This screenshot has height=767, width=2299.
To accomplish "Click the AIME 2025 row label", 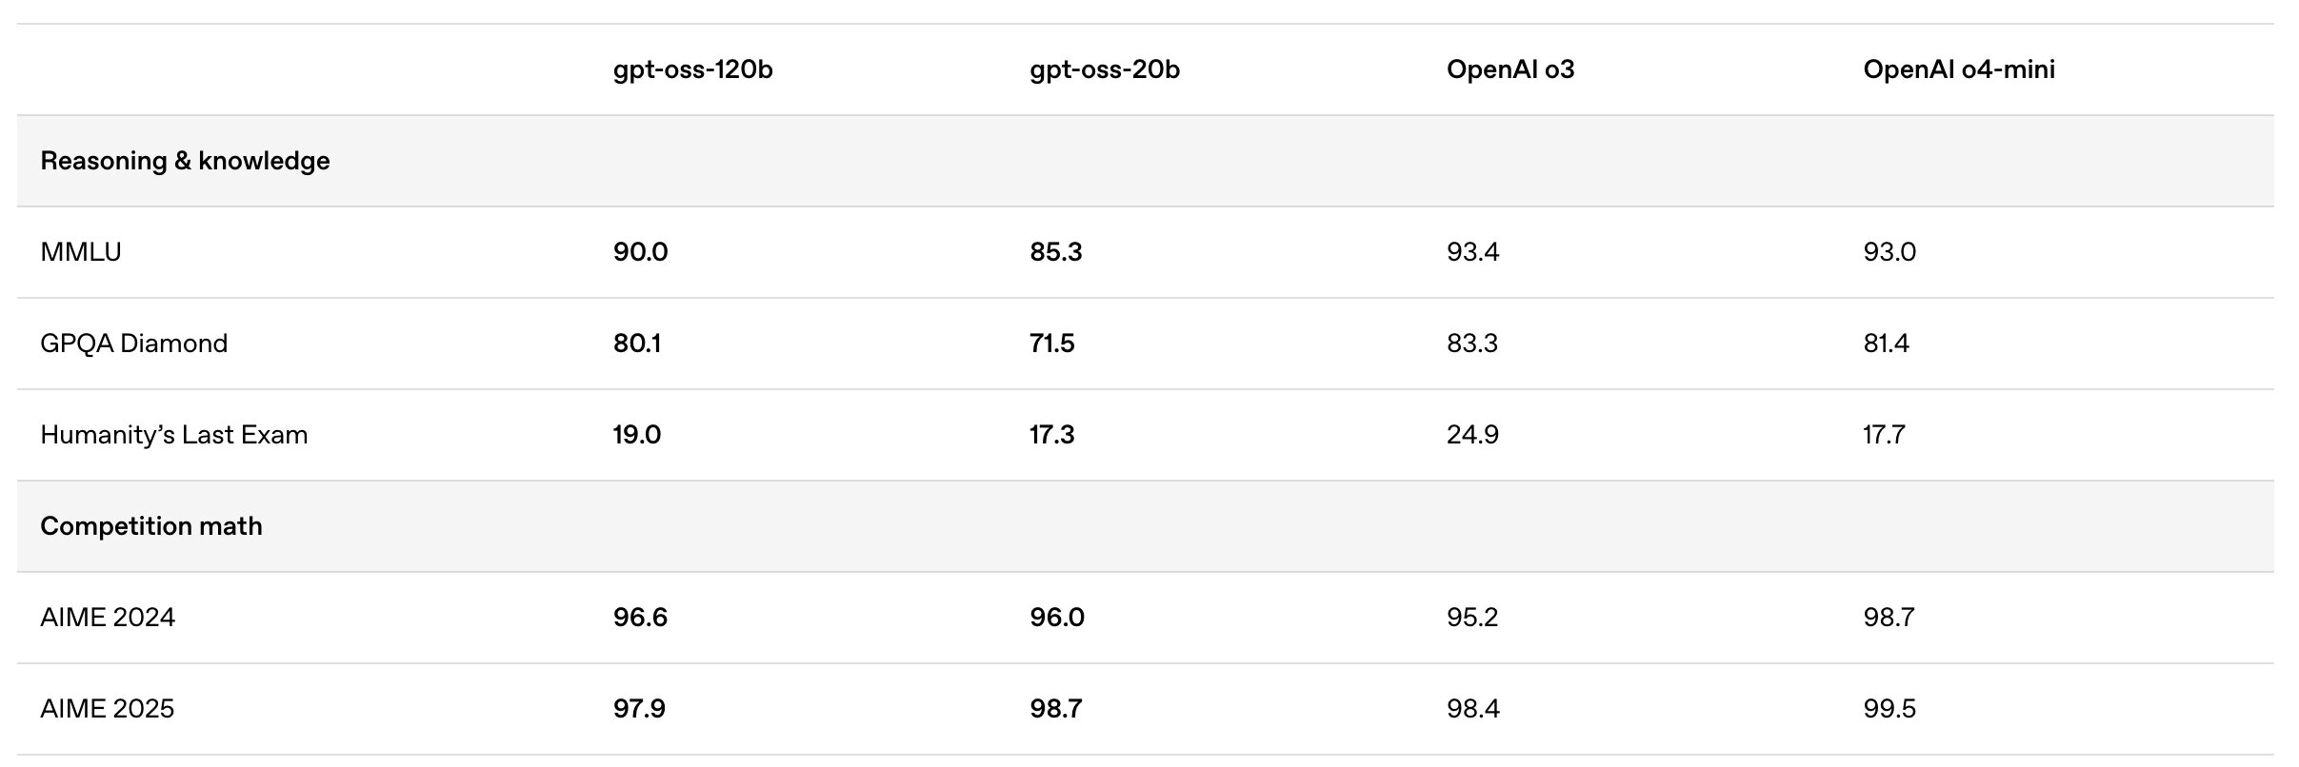I will (x=108, y=709).
